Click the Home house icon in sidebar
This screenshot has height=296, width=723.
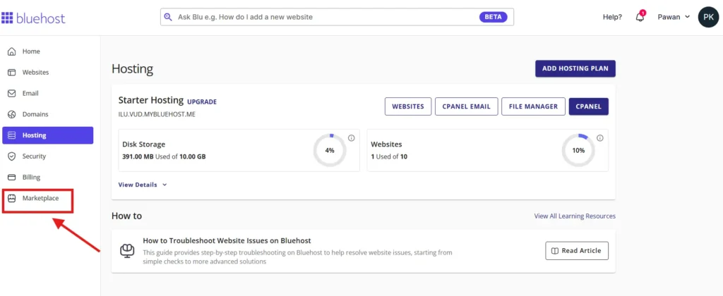click(13, 51)
